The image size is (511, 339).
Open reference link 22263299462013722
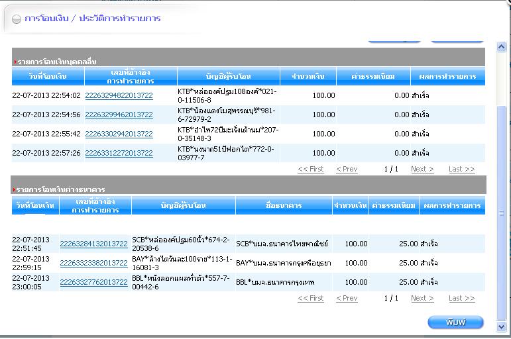click(x=119, y=115)
